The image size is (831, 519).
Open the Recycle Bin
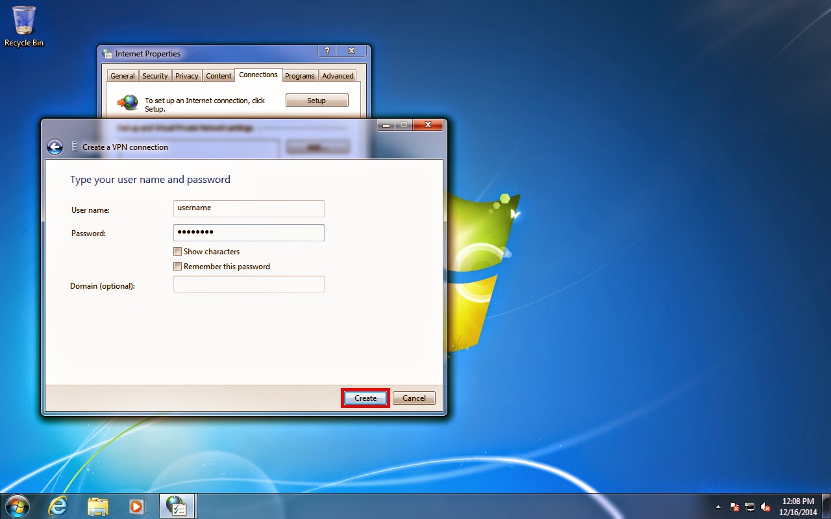tap(23, 19)
